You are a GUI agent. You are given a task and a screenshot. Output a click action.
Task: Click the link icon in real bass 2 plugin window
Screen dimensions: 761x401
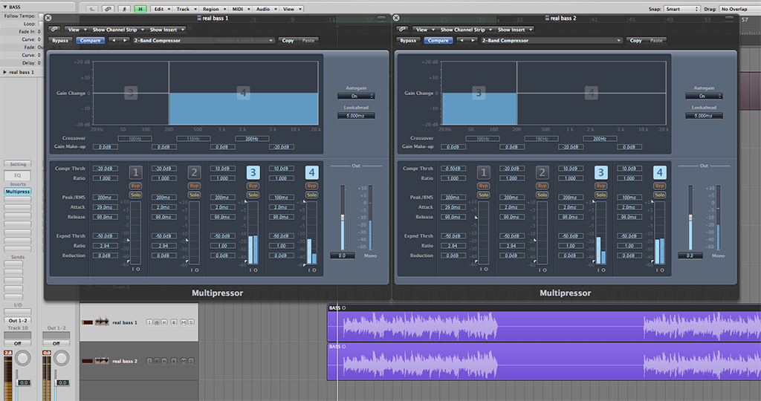(x=402, y=30)
